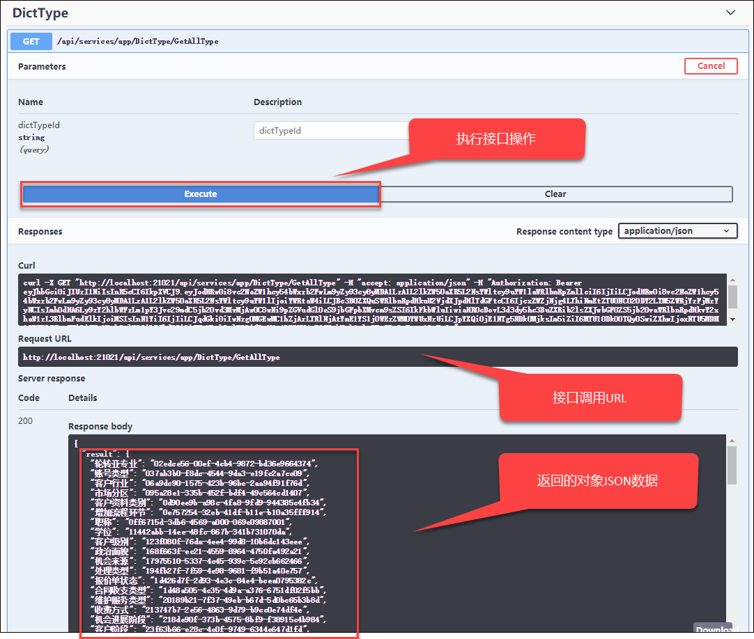Screen dimensions: 754x639
Task: Click the DictType section heading
Action: tap(40, 13)
